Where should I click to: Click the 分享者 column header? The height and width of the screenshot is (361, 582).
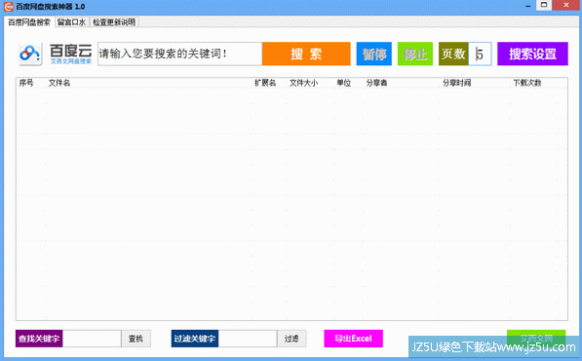[x=376, y=83]
